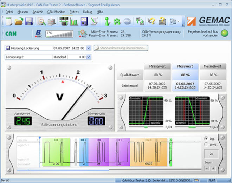232x183 pixels.
Task: Click the open project folder icon
Action: [x=19, y=21]
